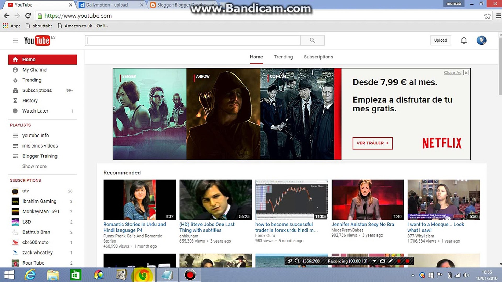The height and width of the screenshot is (282, 502).
Task: Open Chrome's main menu button
Action: 498,16
